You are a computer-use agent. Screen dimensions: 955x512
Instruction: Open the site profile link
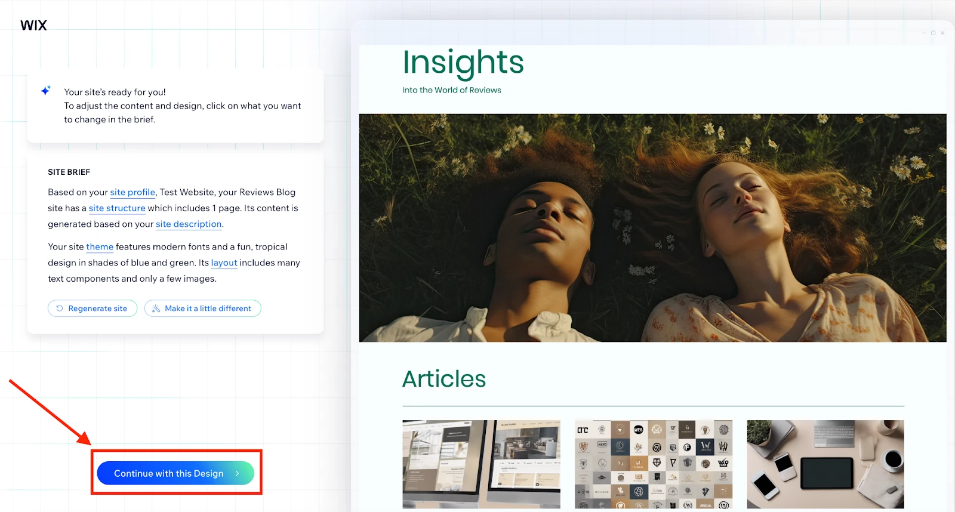point(133,192)
